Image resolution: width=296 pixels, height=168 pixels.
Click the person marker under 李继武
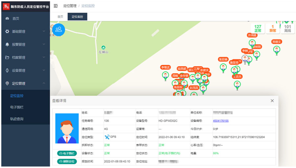click(x=165, y=76)
